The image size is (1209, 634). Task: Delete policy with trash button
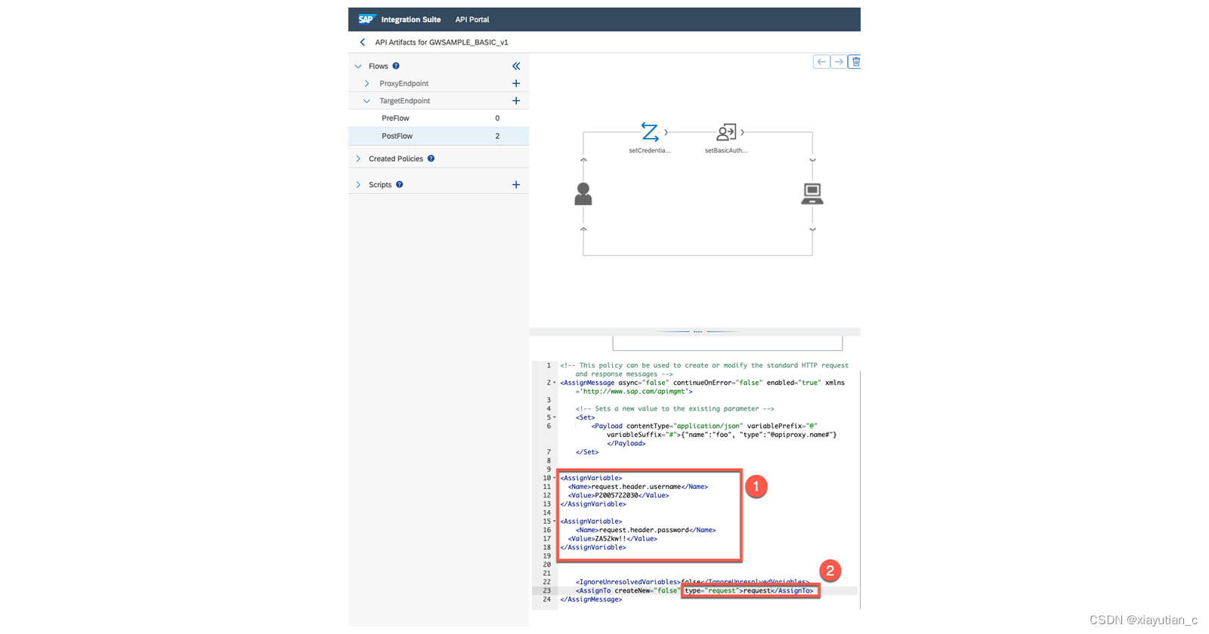855,62
